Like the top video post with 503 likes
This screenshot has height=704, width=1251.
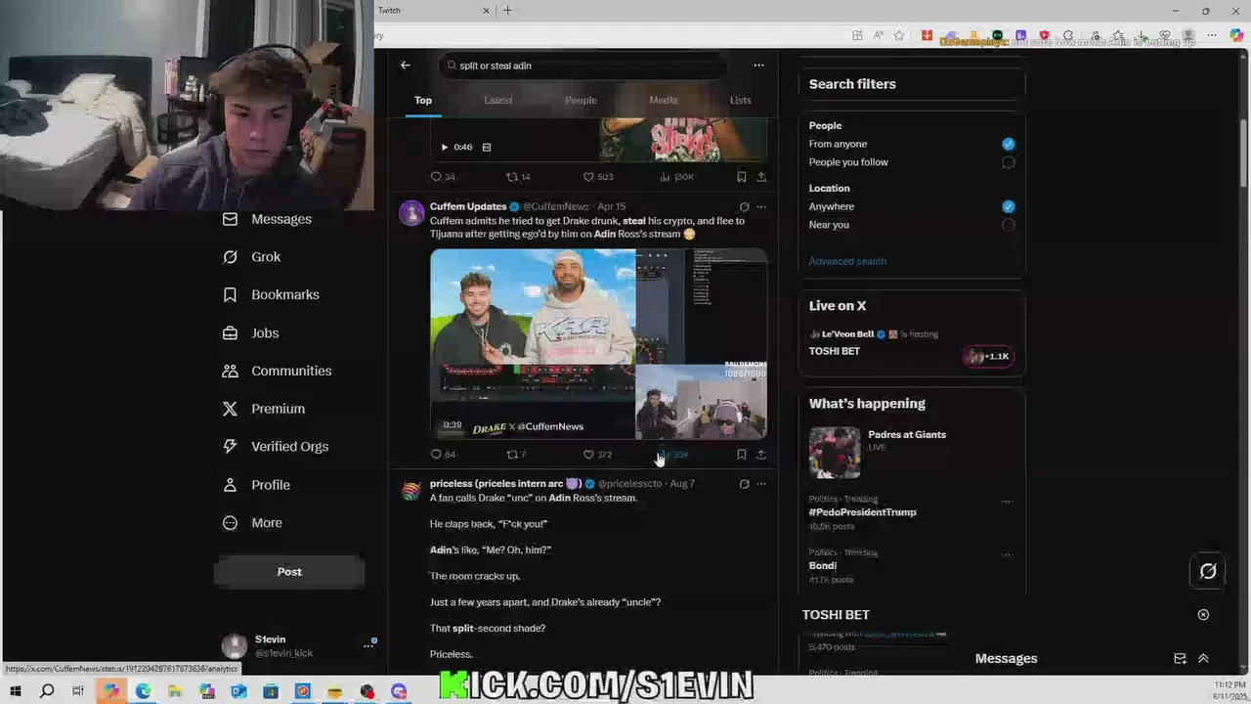(598, 177)
